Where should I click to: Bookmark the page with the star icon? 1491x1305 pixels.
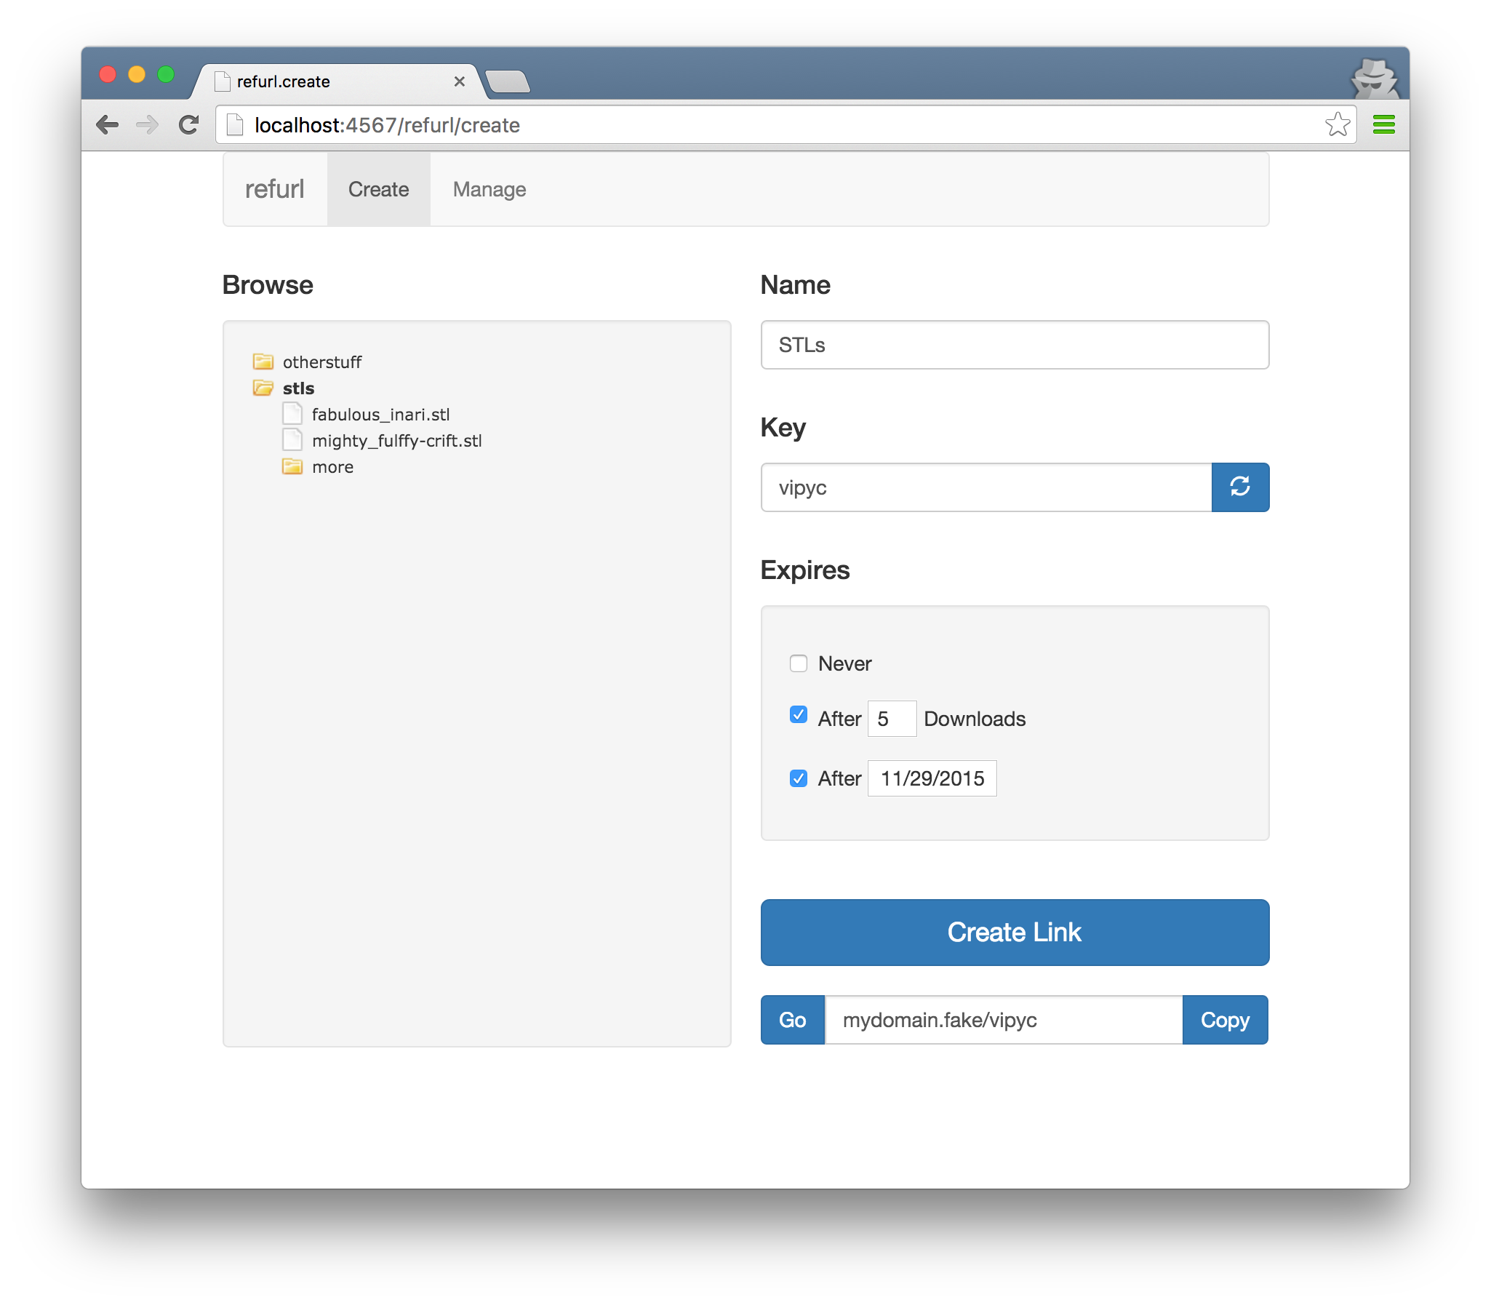click(x=1337, y=125)
